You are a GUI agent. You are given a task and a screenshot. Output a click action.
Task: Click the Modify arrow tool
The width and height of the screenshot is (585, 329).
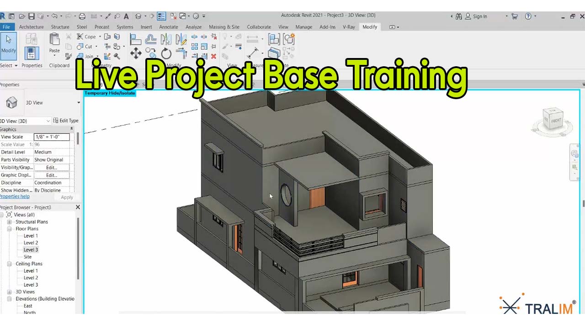pos(8,45)
